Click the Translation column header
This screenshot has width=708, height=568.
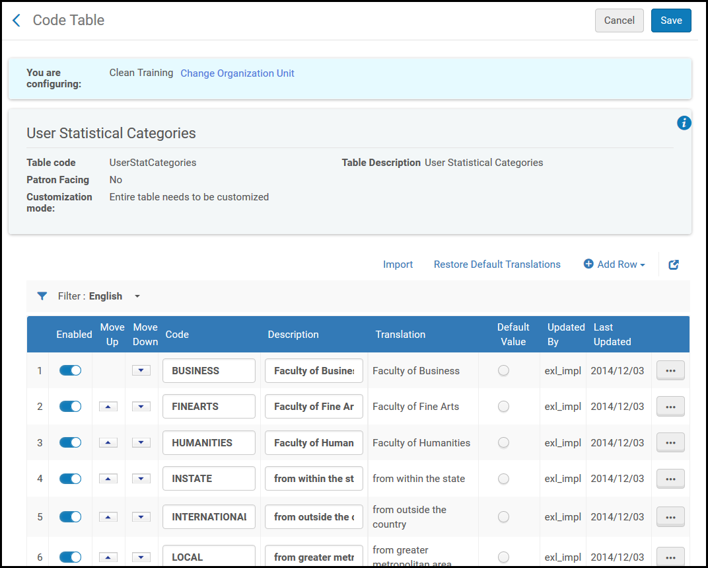(400, 335)
